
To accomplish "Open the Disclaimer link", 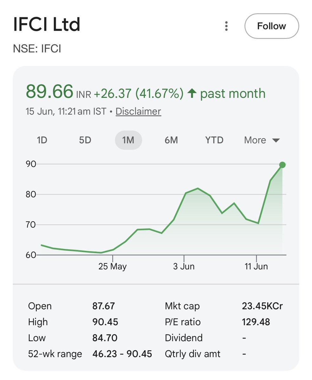I will [x=138, y=111].
